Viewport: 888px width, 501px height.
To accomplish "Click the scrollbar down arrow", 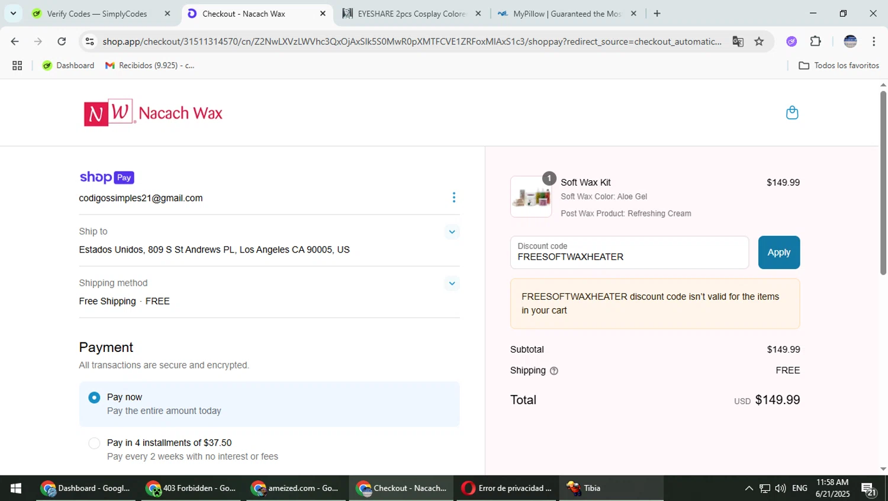I will click(883, 469).
